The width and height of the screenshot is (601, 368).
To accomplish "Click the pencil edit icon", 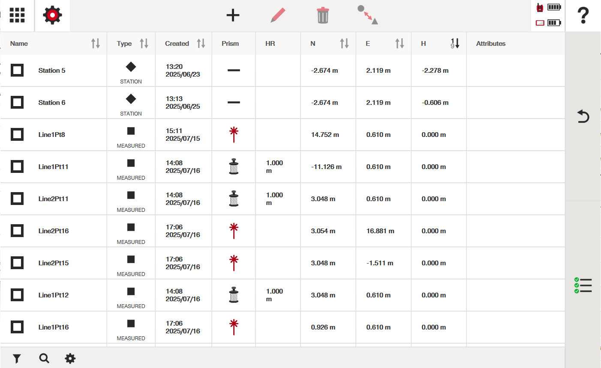I will 278,15.
